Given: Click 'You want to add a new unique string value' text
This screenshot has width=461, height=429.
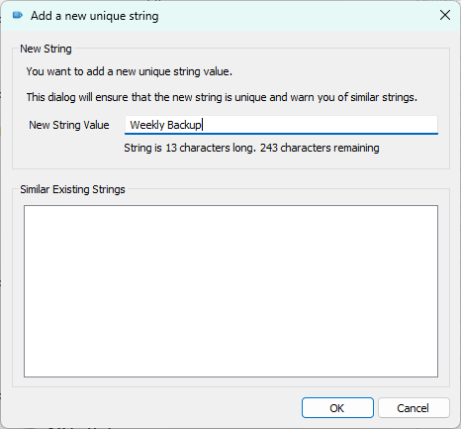Looking at the screenshot, I should point(129,71).
